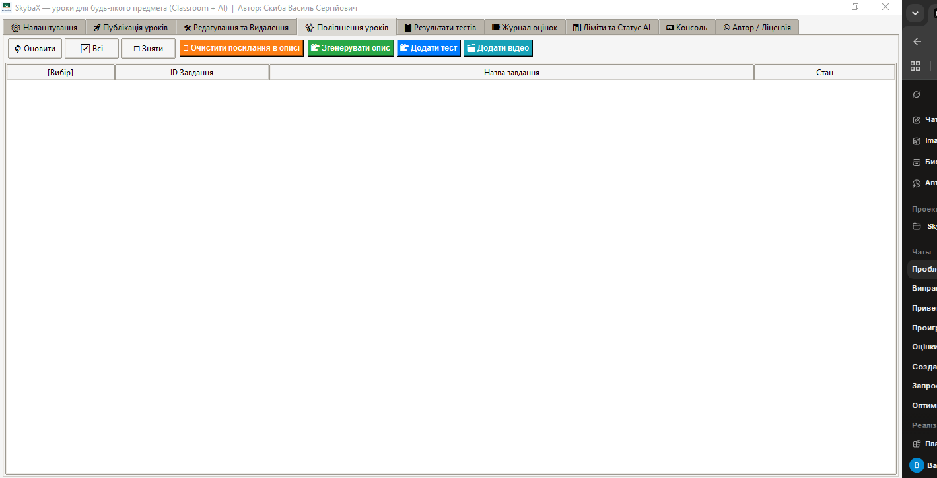
Task: Open the project folder icon in dark sidebar
Action: [x=917, y=226]
